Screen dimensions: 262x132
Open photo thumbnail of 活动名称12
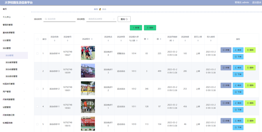click(x=88, y=88)
